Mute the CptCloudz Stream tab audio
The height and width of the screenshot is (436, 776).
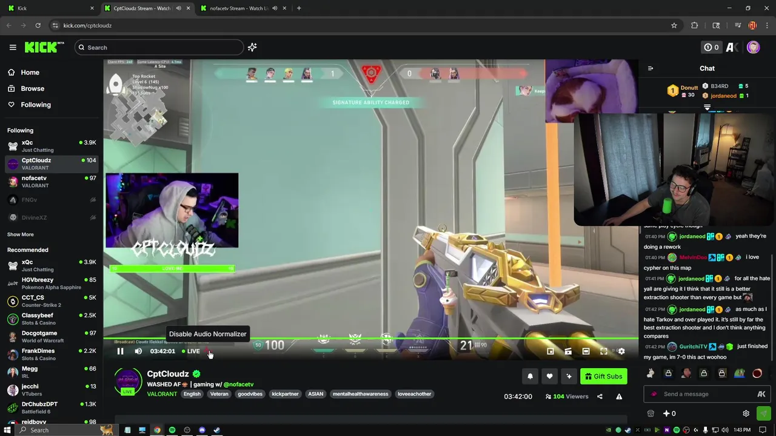[x=178, y=8]
